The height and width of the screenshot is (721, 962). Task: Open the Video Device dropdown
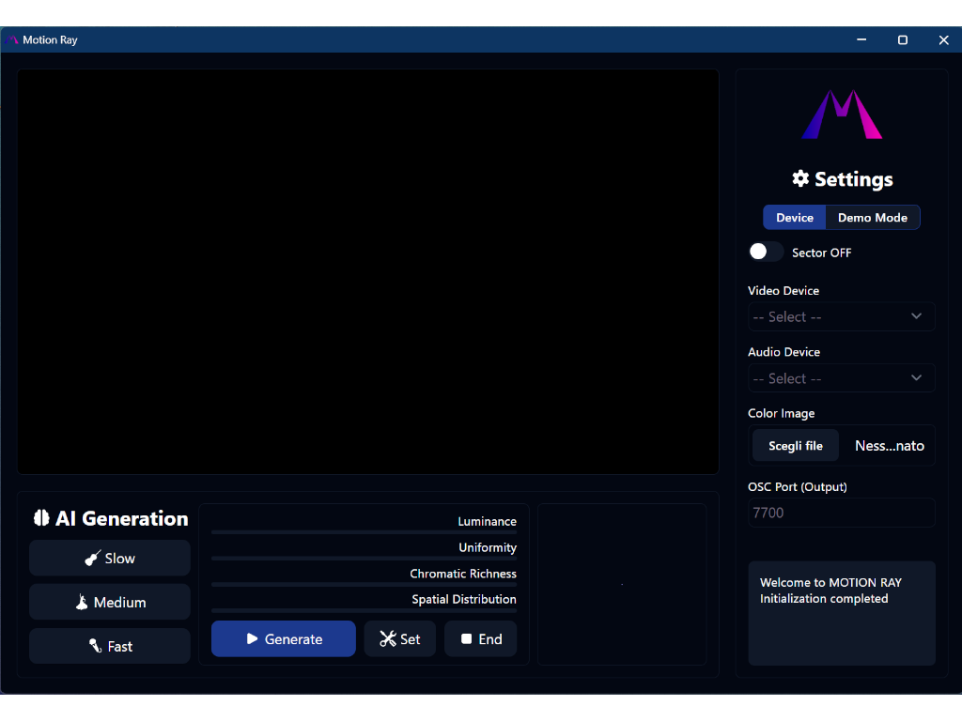841,317
